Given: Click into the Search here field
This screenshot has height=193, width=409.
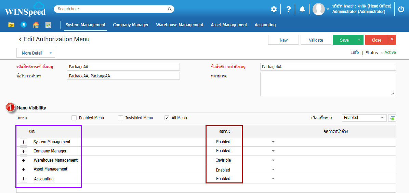Looking at the screenshot, I should (x=111, y=9).
